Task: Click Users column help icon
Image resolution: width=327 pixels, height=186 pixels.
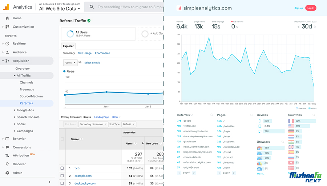Action: click(x=136, y=143)
